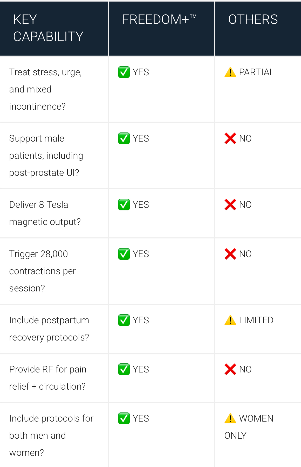Click 'Trigger 28,000 contractions per session?' text
Screen dimensions: 301x467
pos(42,271)
